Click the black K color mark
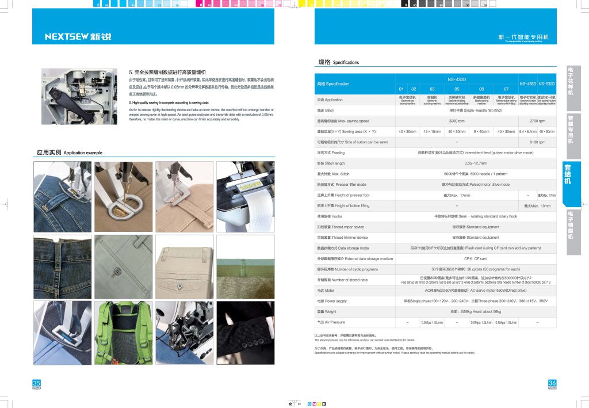This screenshot has width=589, height=408. point(324,404)
